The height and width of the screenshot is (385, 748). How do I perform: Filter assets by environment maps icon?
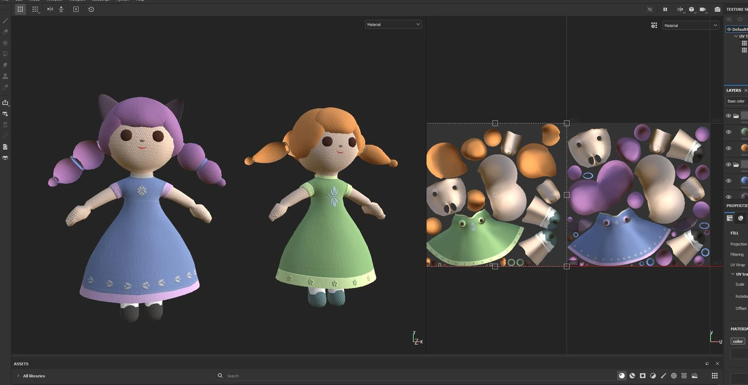[x=695, y=376]
